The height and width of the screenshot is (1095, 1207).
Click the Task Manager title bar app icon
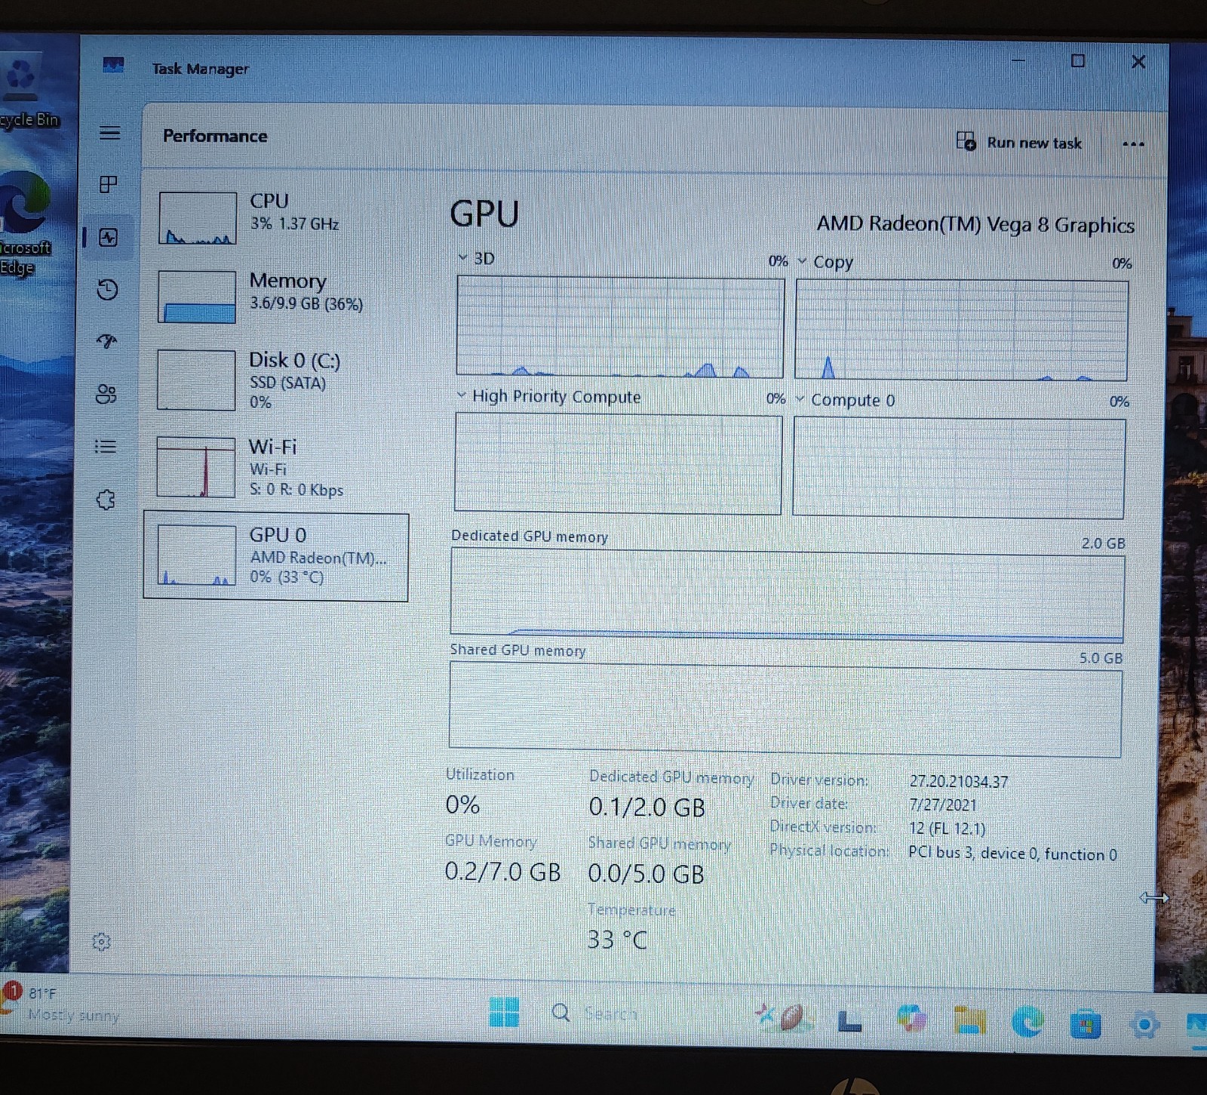pos(113,65)
